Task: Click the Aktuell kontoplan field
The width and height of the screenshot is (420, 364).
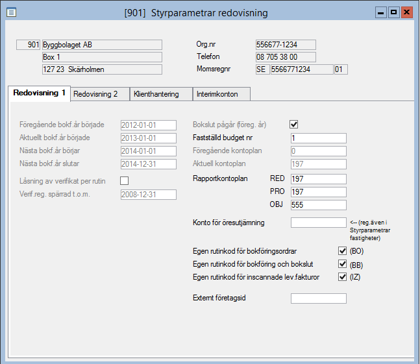Action: [x=319, y=164]
